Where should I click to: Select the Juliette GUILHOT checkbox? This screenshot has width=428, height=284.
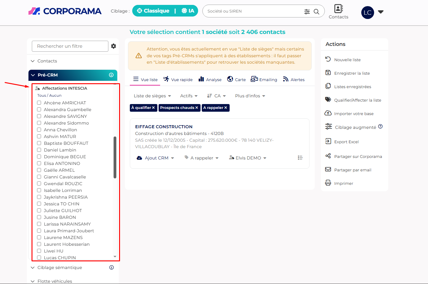[39, 211]
